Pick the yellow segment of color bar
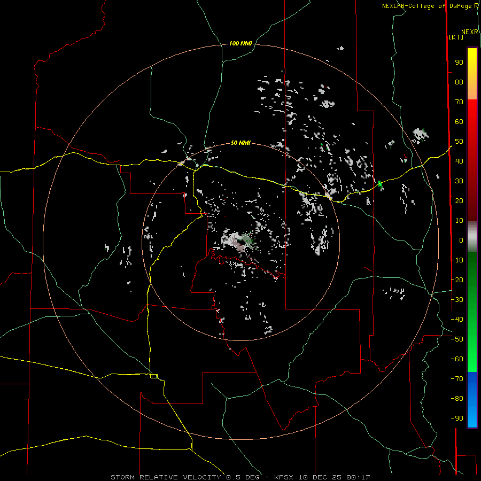Screen dimensions: 481x481 [472, 61]
